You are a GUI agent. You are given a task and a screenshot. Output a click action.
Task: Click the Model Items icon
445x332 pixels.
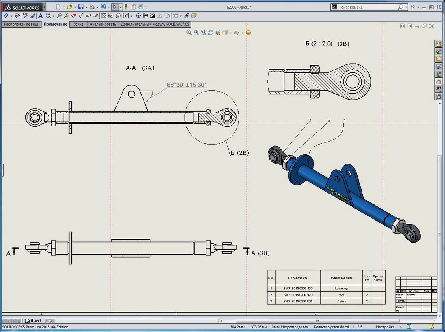pyautogui.click(x=17, y=16)
